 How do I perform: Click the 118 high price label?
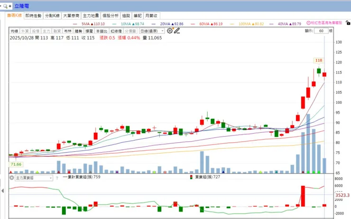(319, 60)
